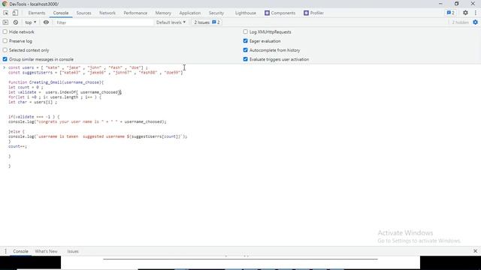
Task: Click the function Creating_Gmail code line
Action: pyautogui.click(x=56, y=82)
